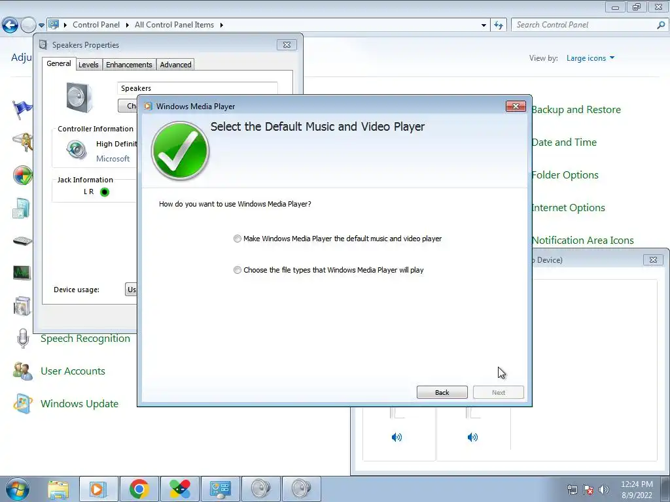Close the Speakers Properties window
The width and height of the screenshot is (670, 502).
click(287, 45)
